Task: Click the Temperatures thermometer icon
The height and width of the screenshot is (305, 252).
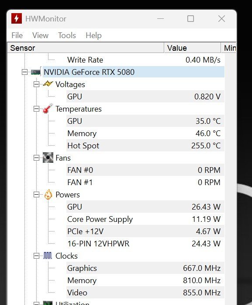Action: (x=48, y=109)
